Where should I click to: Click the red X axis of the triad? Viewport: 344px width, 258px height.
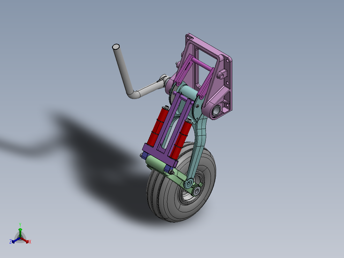(25, 240)
